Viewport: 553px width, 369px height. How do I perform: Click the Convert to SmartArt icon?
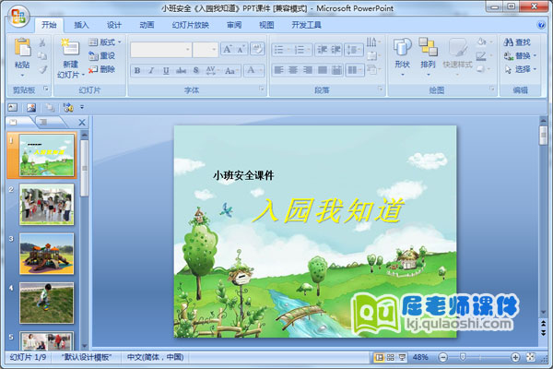[x=373, y=69]
